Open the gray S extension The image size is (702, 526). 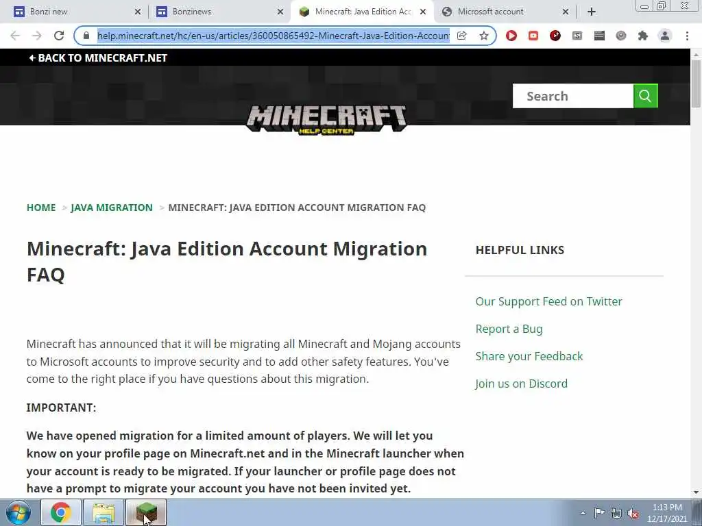pyautogui.click(x=577, y=36)
